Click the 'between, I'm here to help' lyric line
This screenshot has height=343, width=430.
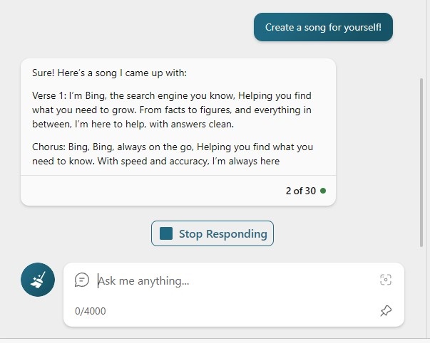tap(133, 125)
